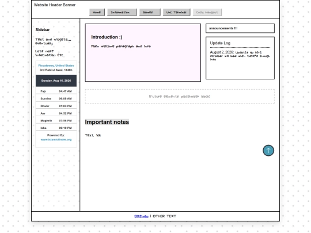Click the Dhuhr 01:03 PM row

point(56,106)
